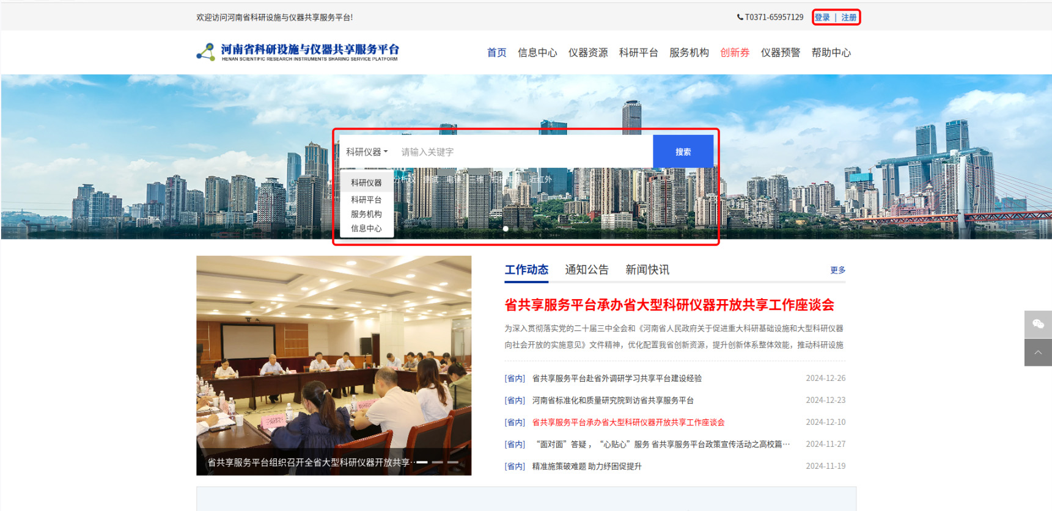Click the WeChat floating icon

point(1037,324)
